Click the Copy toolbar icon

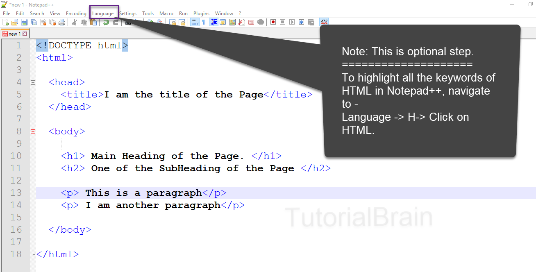(84, 22)
